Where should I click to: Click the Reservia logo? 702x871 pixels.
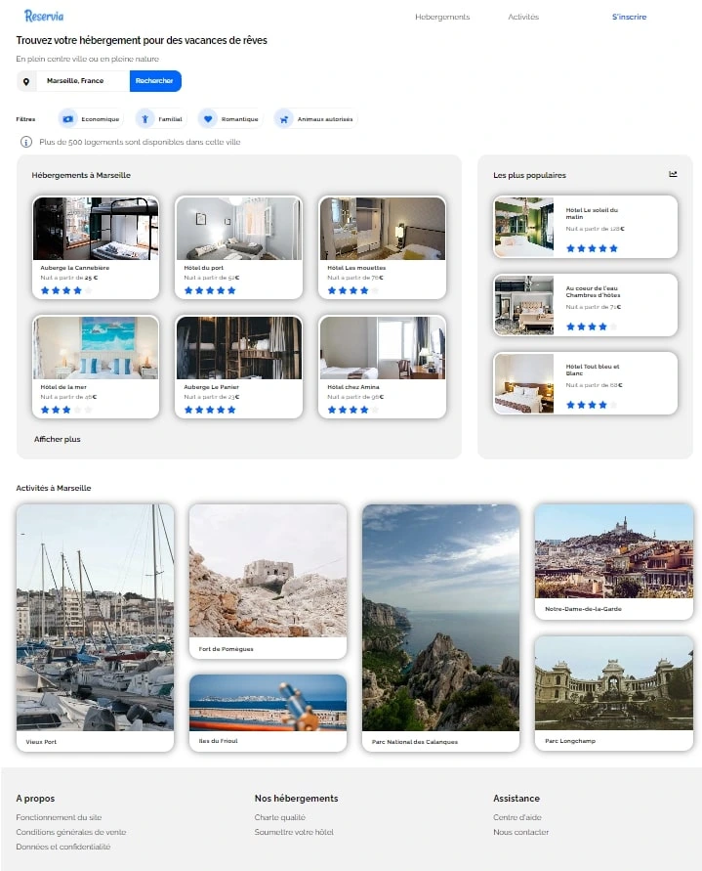click(43, 16)
